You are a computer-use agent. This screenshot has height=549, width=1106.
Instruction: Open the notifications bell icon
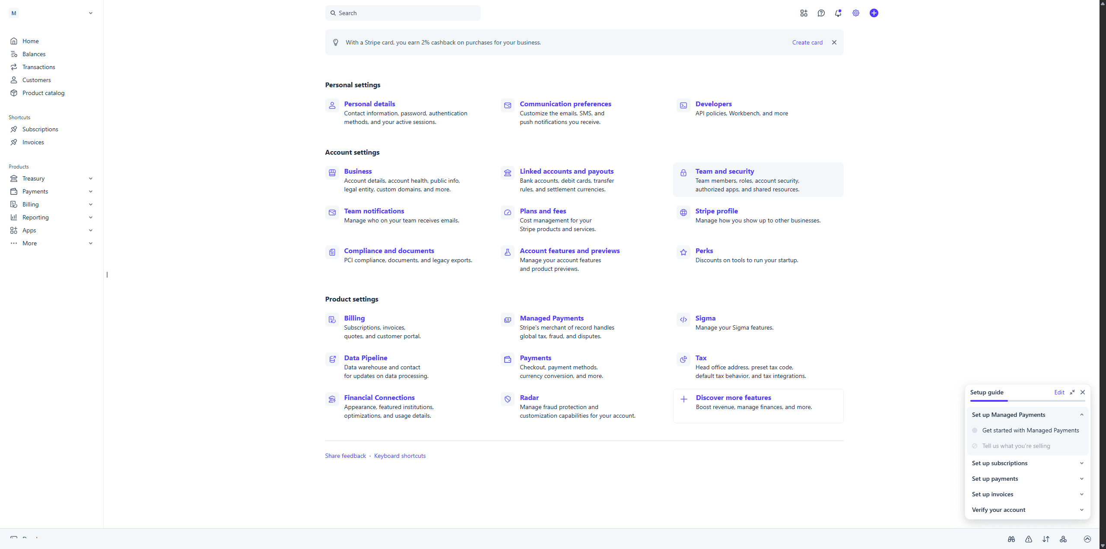[x=838, y=13]
